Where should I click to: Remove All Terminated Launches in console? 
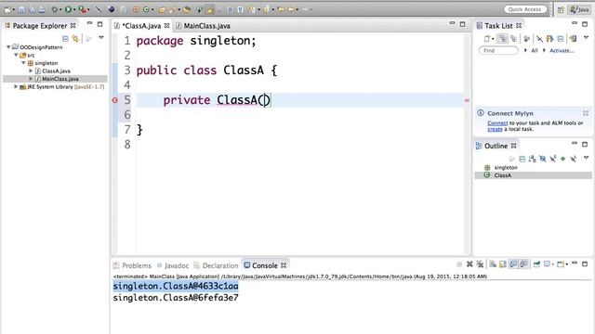pyautogui.click(x=480, y=263)
